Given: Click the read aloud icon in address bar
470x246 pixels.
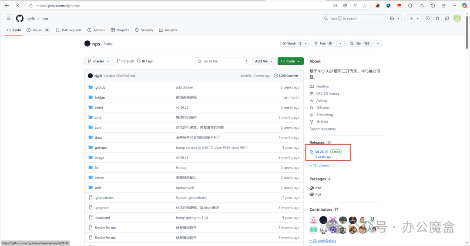Looking at the screenshot, I should click(x=355, y=5).
